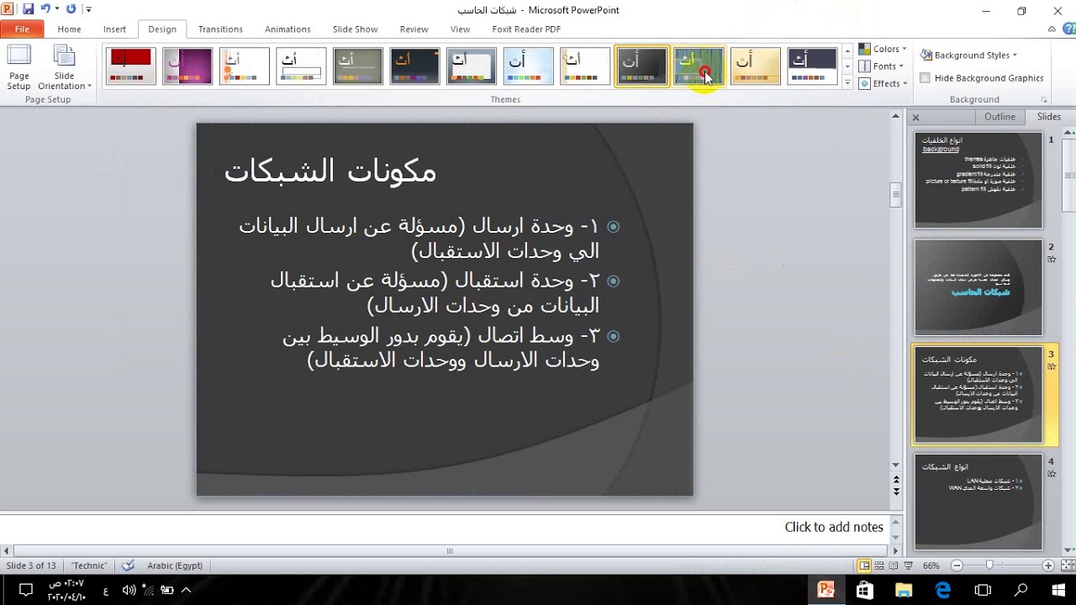
Task: Expand the full Themes gallery
Action: 847,83
